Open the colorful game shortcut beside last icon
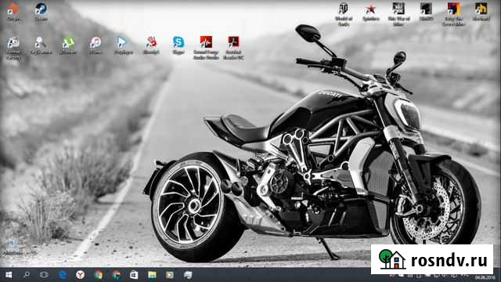The image size is (501, 282). [x=454, y=14]
